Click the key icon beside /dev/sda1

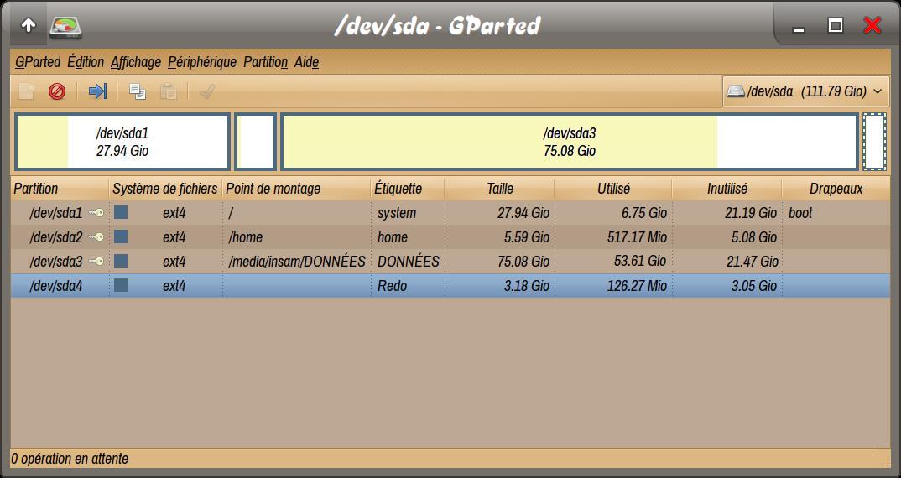coord(96,212)
